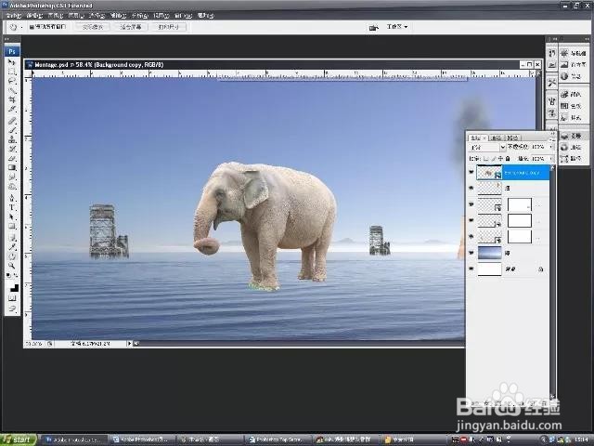Select the Dodge tool

pos(12,187)
